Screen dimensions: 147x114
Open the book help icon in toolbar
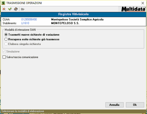coord(16,9)
